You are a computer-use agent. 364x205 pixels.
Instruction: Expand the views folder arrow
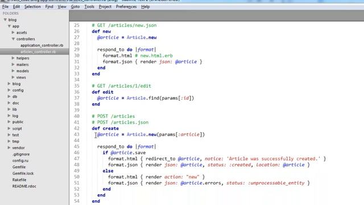13,77
